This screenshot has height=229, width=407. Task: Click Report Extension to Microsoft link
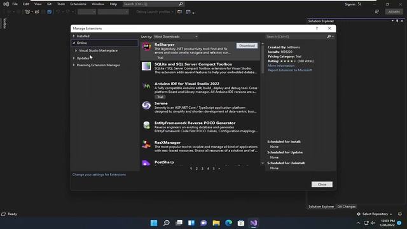pos(290,70)
